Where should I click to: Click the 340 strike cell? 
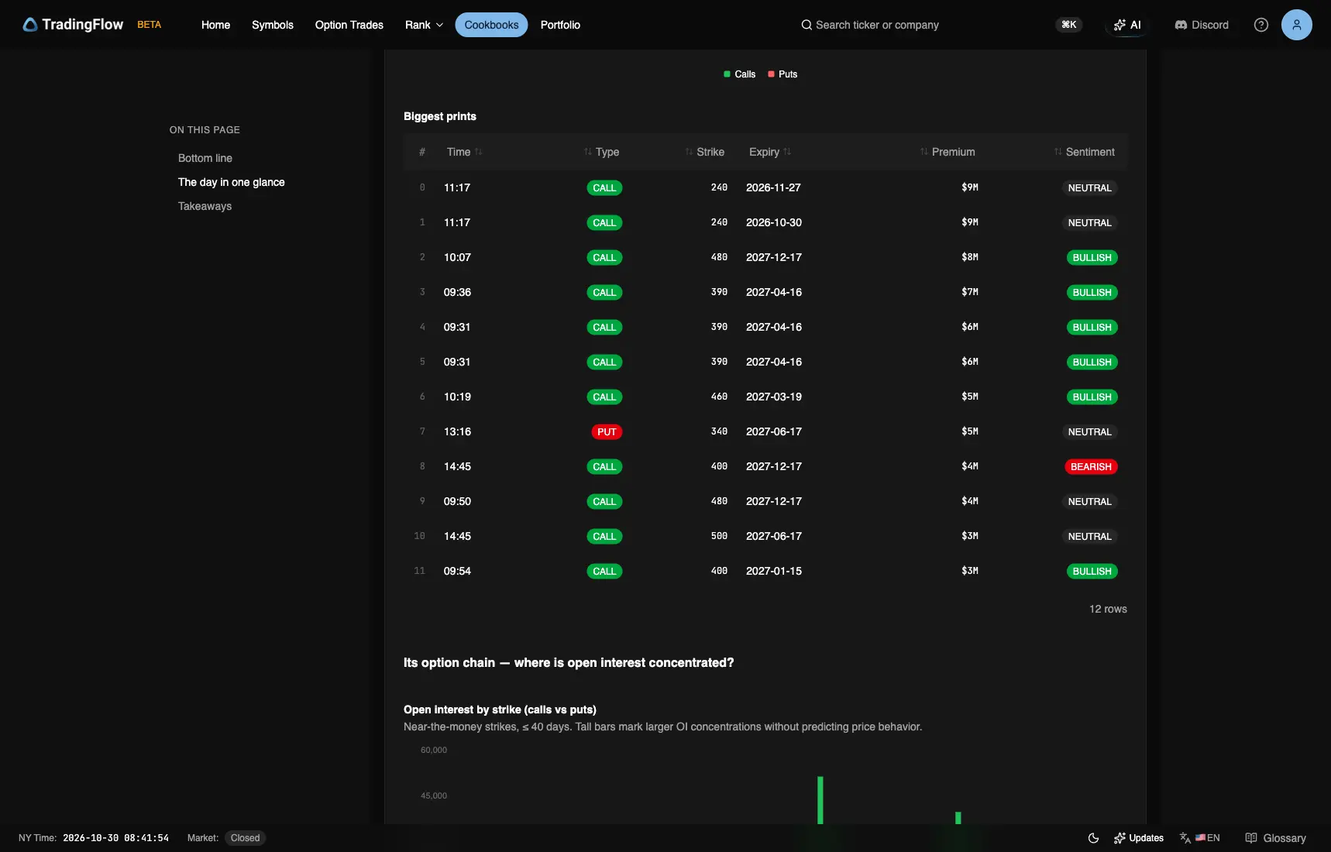click(719, 431)
